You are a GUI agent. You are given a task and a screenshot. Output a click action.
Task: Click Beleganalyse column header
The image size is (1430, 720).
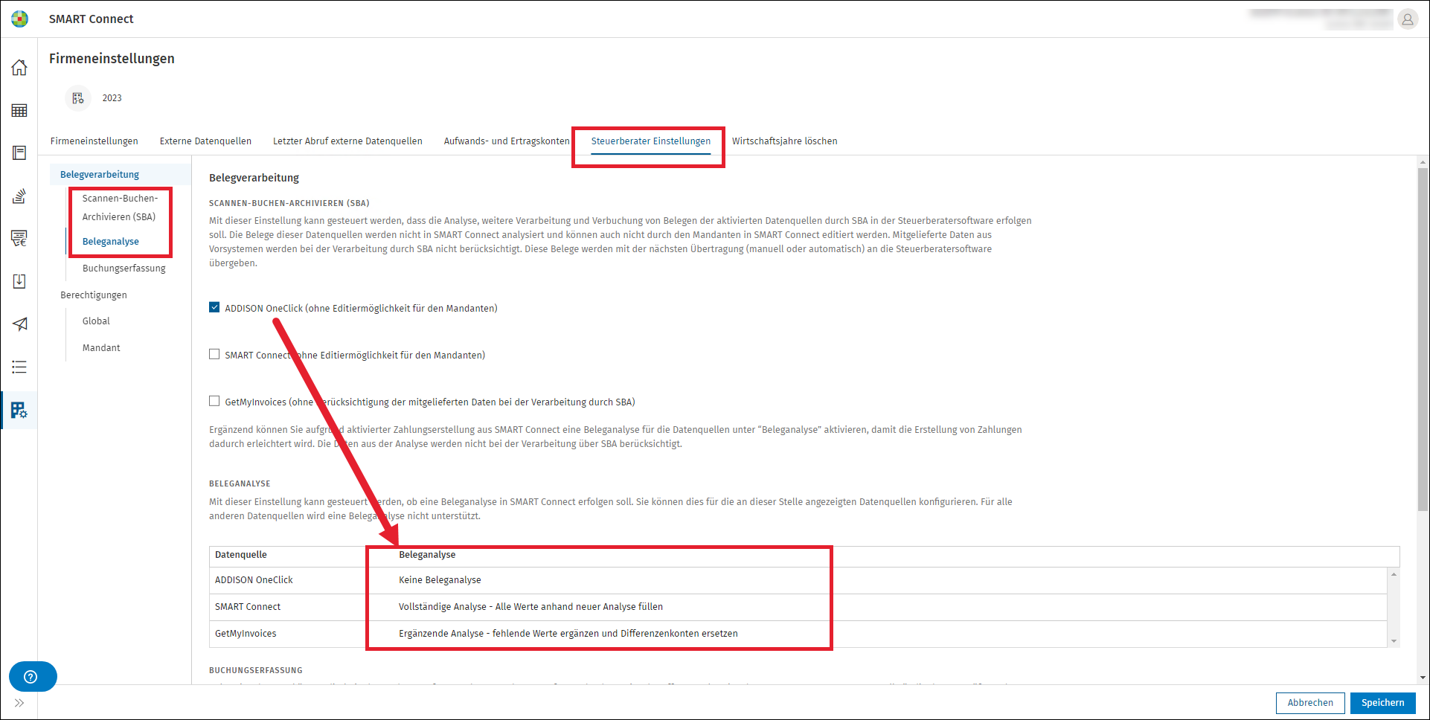[x=427, y=555]
